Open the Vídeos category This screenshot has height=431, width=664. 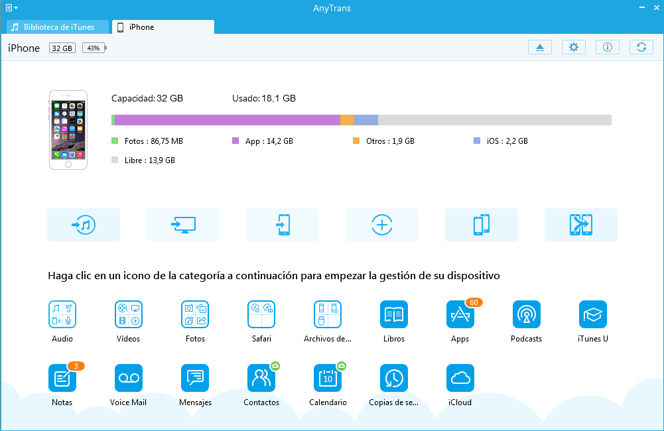pos(128,314)
